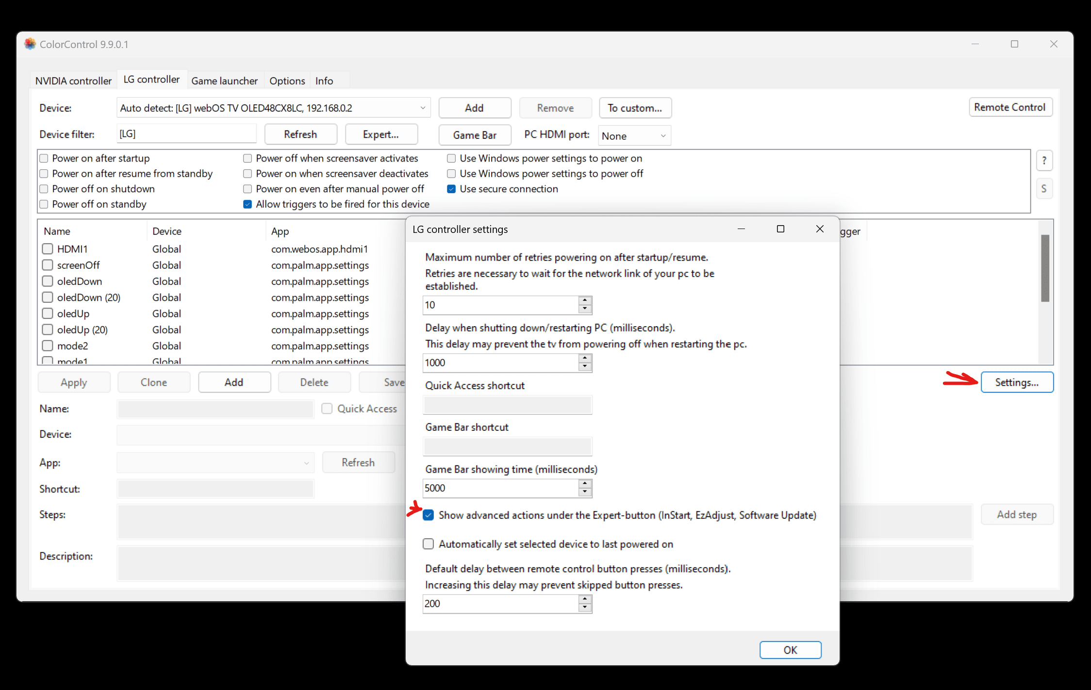Switch to NVIDIA controller tab
1091x690 pixels.
73,81
